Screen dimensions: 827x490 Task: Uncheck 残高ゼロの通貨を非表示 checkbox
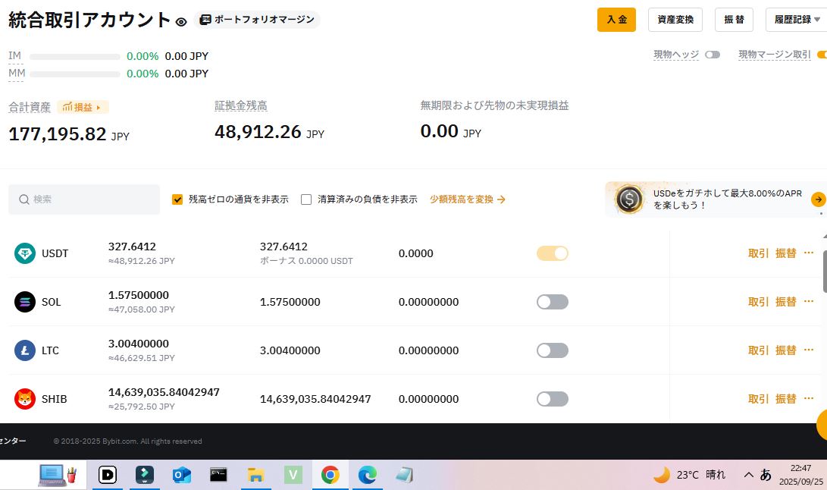coord(178,199)
